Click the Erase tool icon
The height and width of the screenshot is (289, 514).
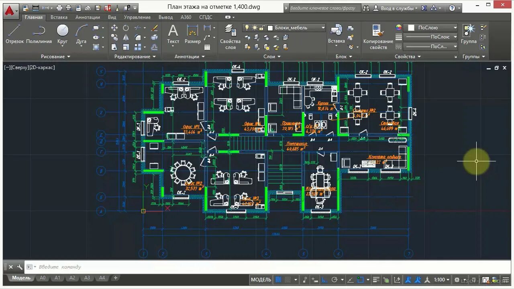154,28
